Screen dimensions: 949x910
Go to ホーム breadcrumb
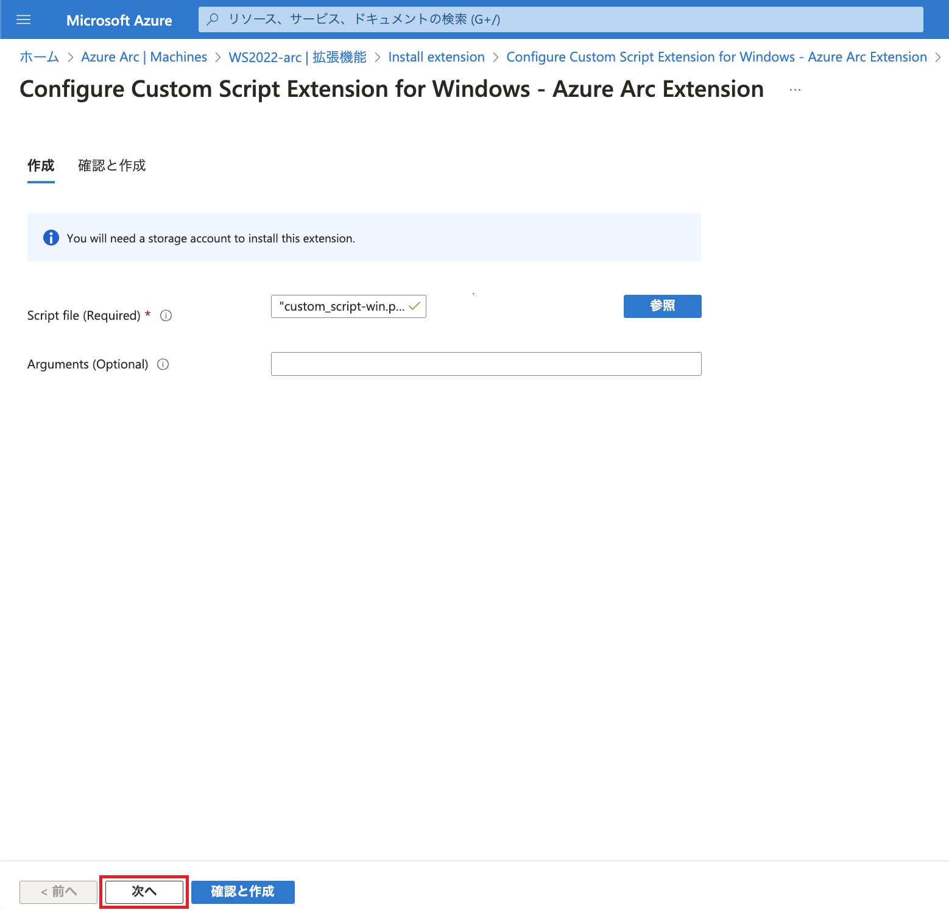[40, 57]
